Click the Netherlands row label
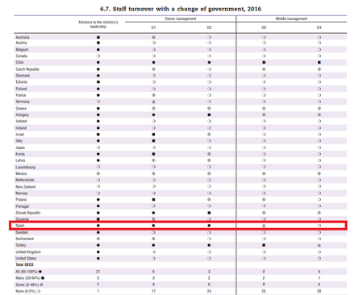Image resolution: width=363 pixels, height=295 pixels. click(25, 180)
